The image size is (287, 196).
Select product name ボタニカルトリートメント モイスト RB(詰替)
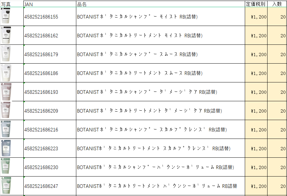coord(160,35)
